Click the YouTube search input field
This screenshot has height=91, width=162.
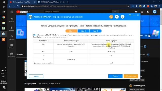pos(77,12)
